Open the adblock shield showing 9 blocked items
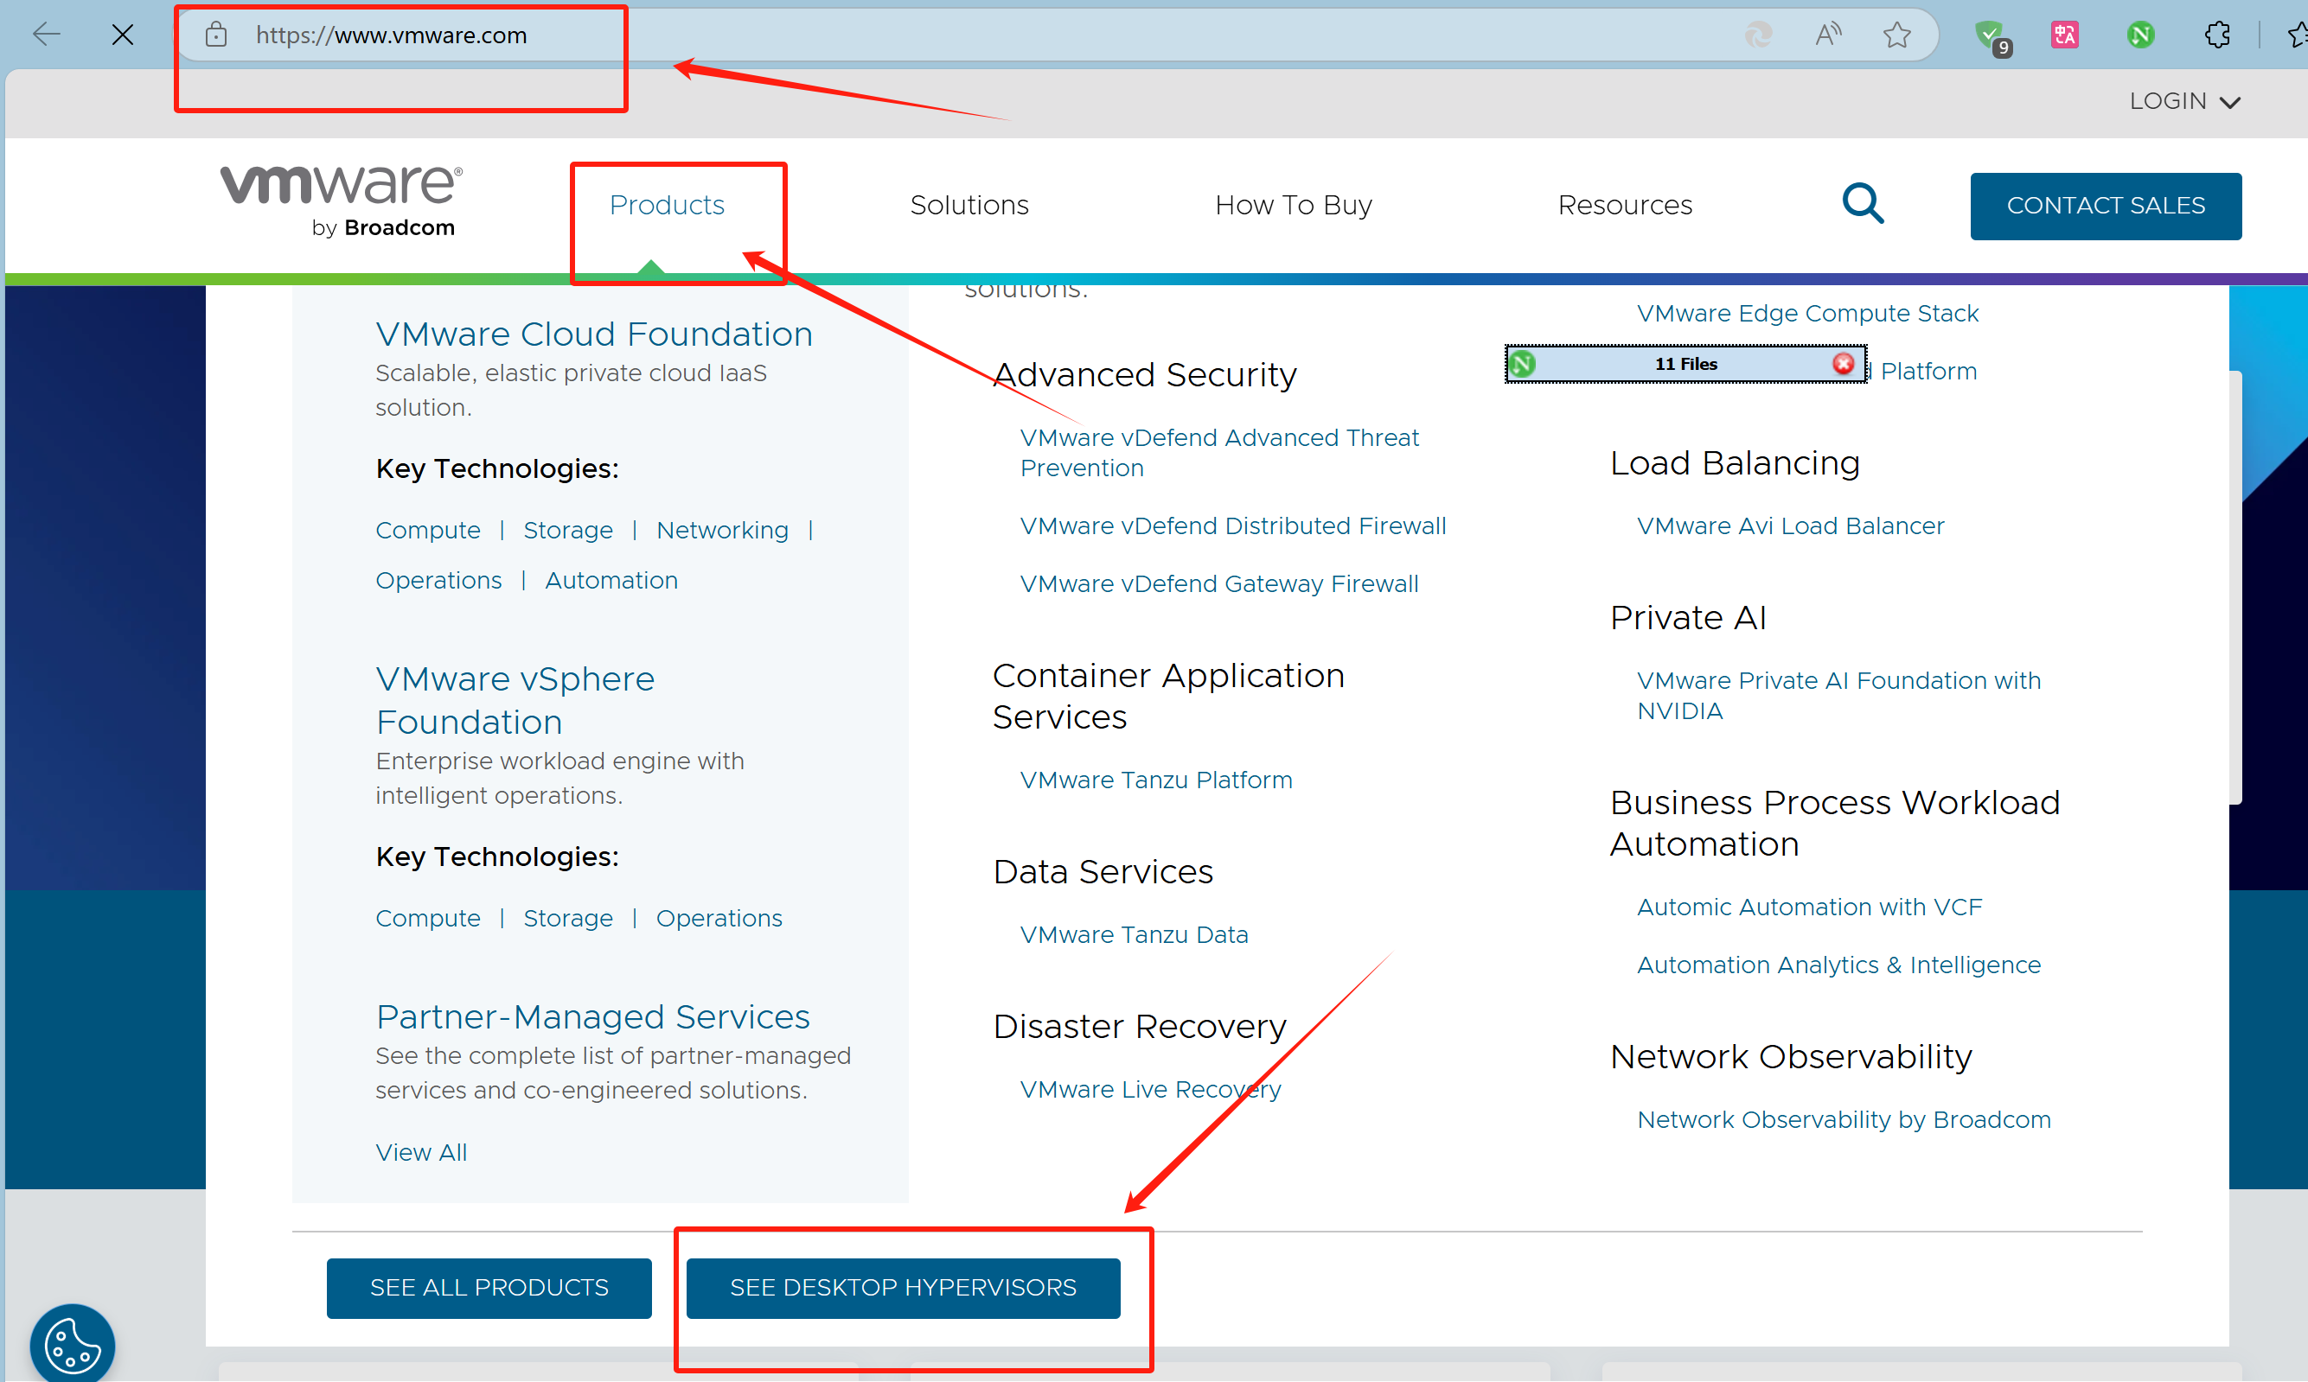Viewport: 2308px width, 1382px height. click(x=1992, y=35)
